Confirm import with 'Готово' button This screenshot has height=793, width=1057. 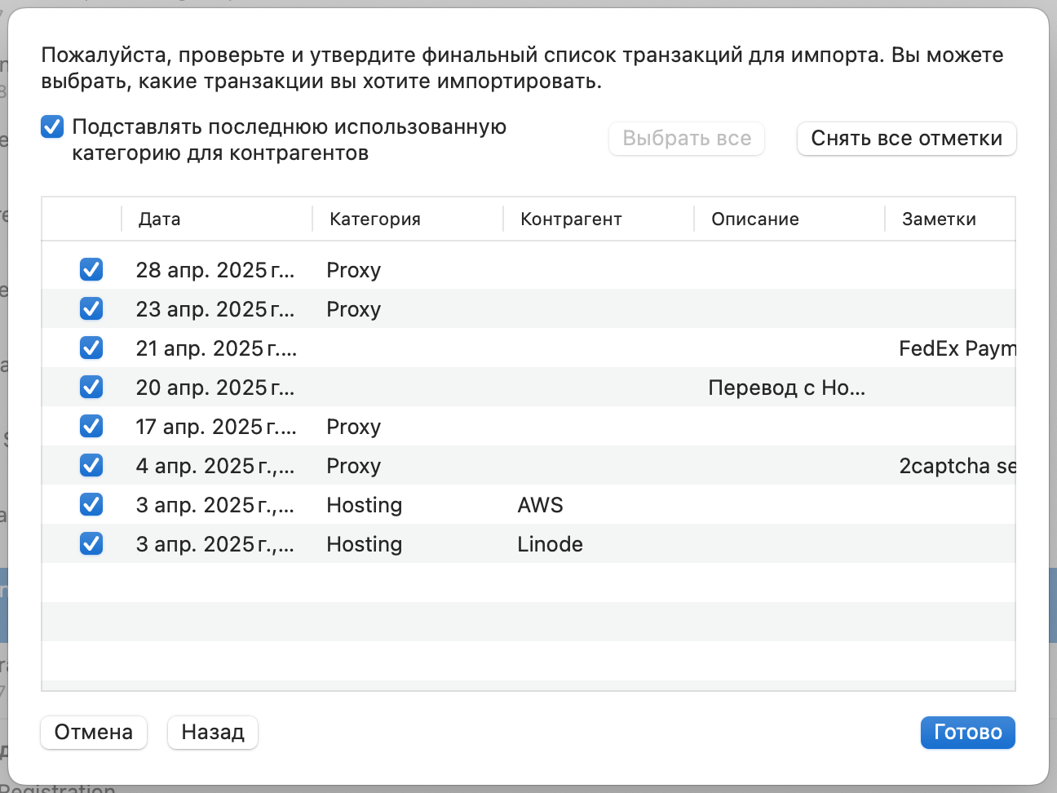[968, 732]
